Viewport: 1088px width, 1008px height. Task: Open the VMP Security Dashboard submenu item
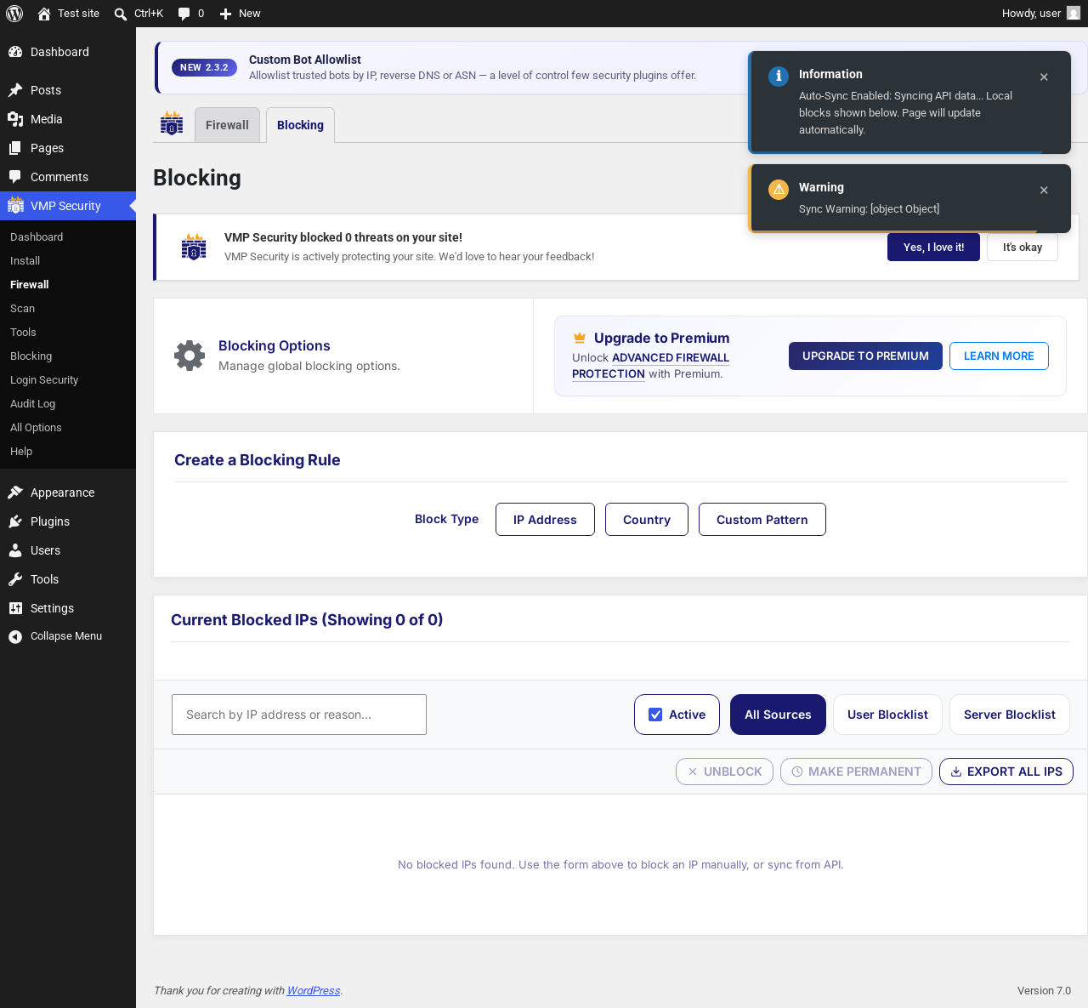coord(37,237)
